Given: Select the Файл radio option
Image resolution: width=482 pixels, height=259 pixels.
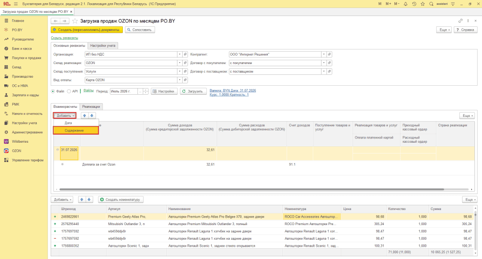Looking at the screenshot, I should pos(53,91).
